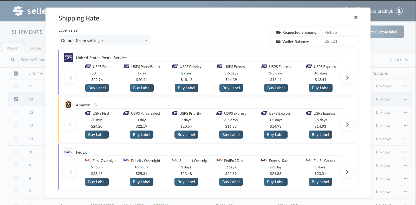Open the Label's size dropdown
The height and width of the screenshot is (205, 416).
(105, 40)
